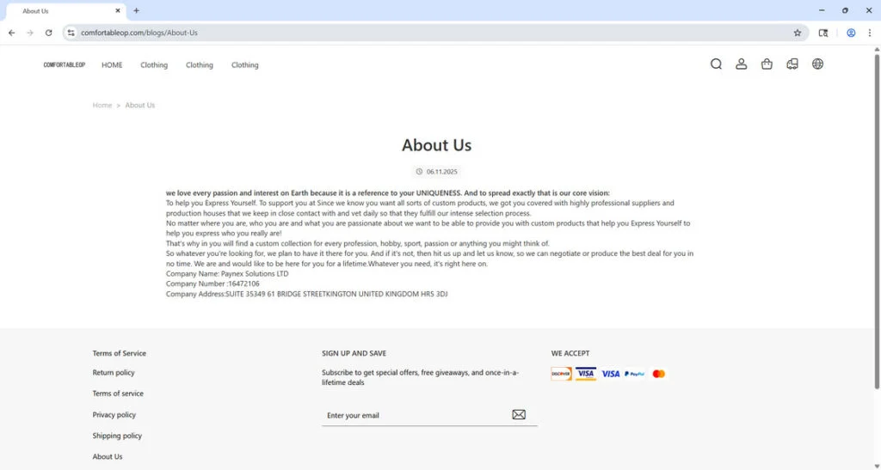This screenshot has width=881, height=470.
Task: Click the PayPal payment logo
Action: tap(634, 374)
